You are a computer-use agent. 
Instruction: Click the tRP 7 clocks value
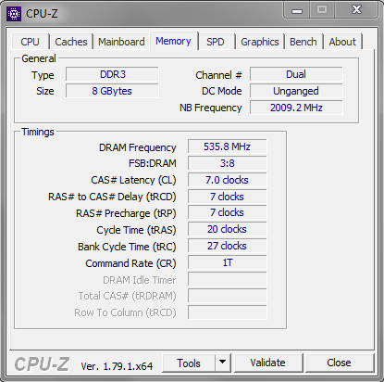227,212
